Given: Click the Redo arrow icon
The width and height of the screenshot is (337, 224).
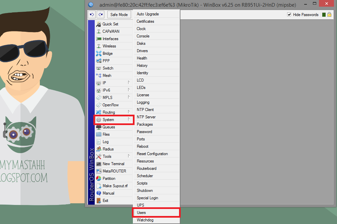Looking at the screenshot, I should pos(100,15).
